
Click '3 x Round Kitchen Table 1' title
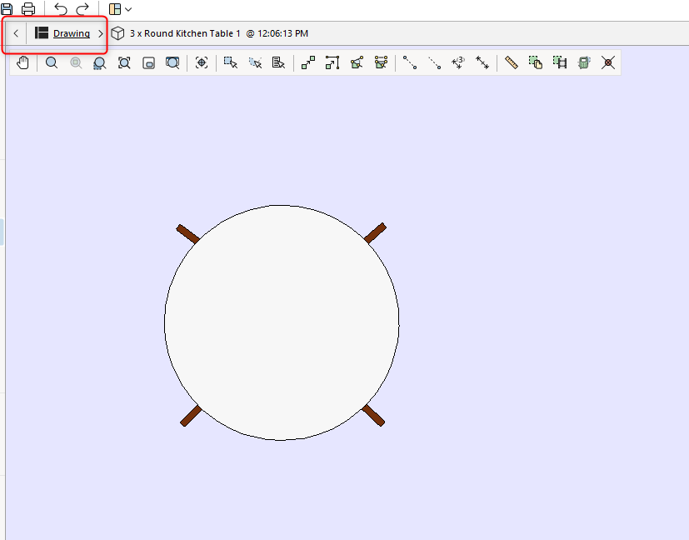click(x=185, y=33)
